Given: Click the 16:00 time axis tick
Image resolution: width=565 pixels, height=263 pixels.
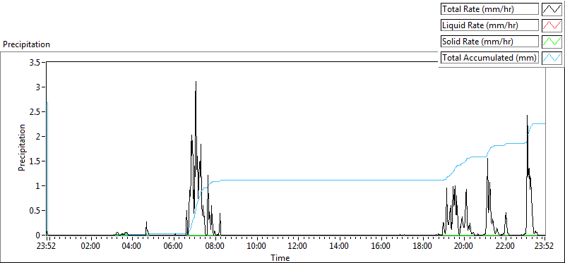Looking at the screenshot, I should point(381,247).
